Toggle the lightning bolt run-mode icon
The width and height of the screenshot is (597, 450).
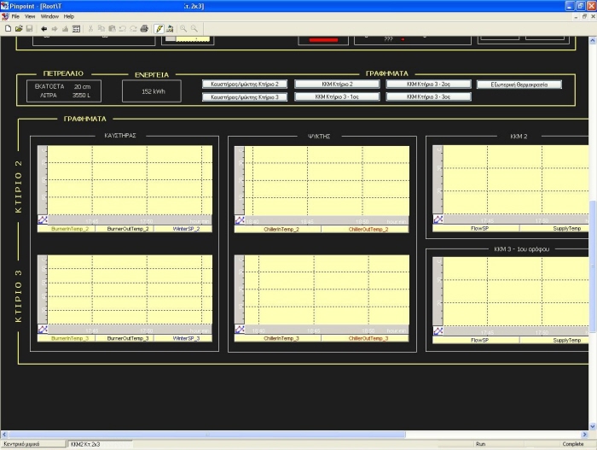pos(159,28)
